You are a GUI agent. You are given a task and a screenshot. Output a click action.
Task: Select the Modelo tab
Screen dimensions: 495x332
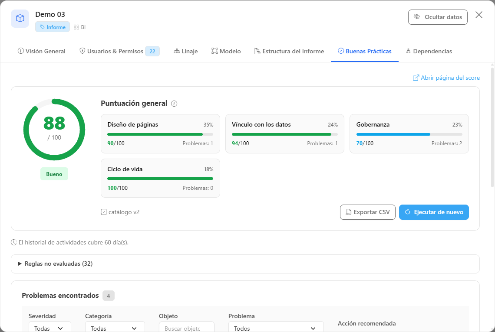tap(226, 51)
